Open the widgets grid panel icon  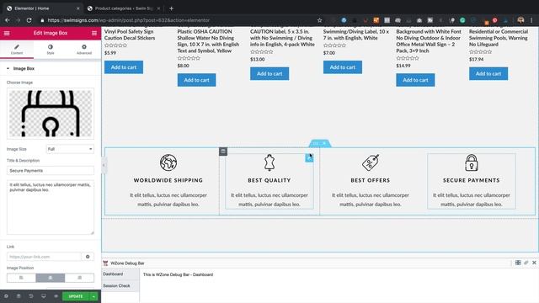tap(94, 33)
